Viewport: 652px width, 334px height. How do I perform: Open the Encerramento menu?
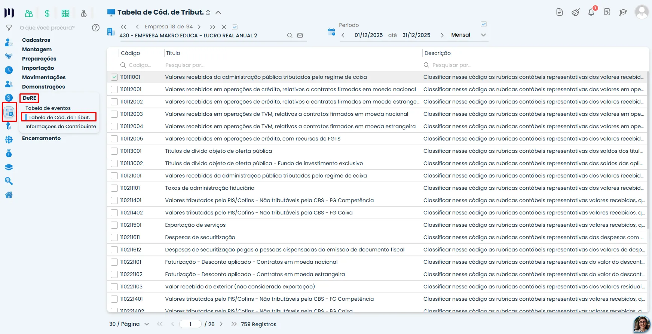tap(41, 138)
